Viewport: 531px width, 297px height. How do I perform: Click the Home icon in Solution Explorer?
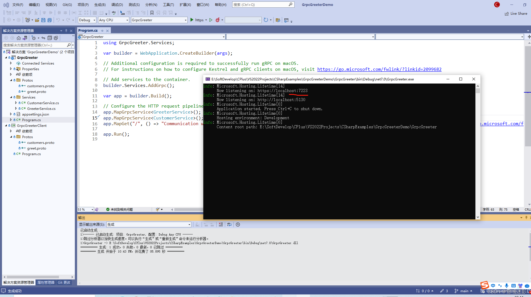point(19,38)
